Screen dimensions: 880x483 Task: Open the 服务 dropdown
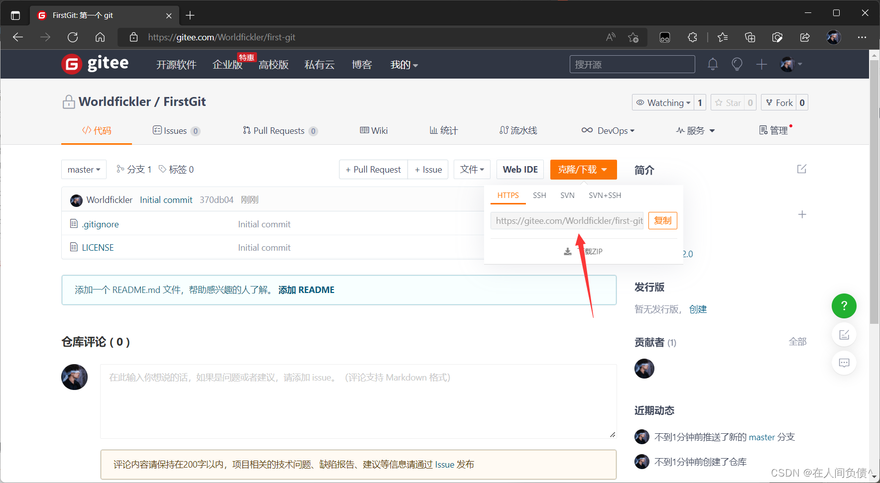(x=695, y=130)
